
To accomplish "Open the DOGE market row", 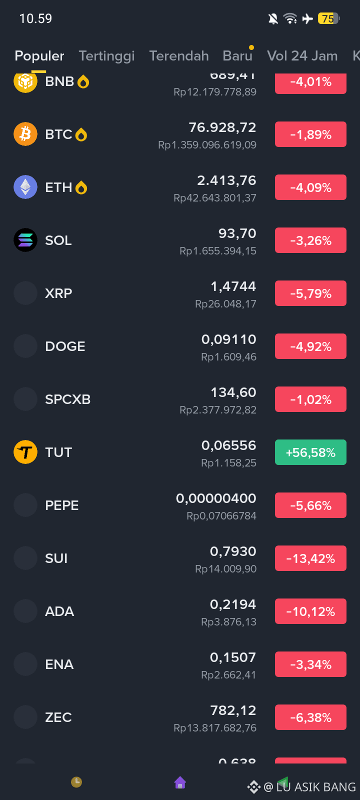I will [x=180, y=346].
